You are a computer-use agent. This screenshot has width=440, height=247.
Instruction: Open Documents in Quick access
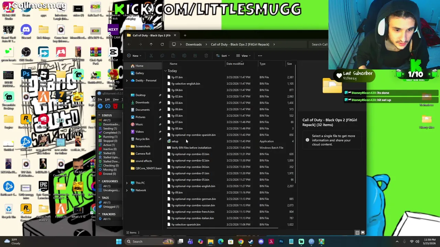coord(142,110)
